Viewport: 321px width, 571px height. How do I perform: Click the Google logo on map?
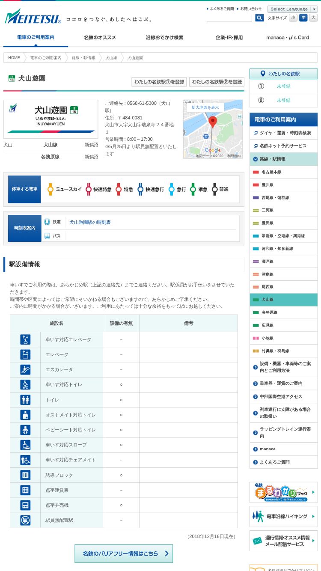[213, 150]
